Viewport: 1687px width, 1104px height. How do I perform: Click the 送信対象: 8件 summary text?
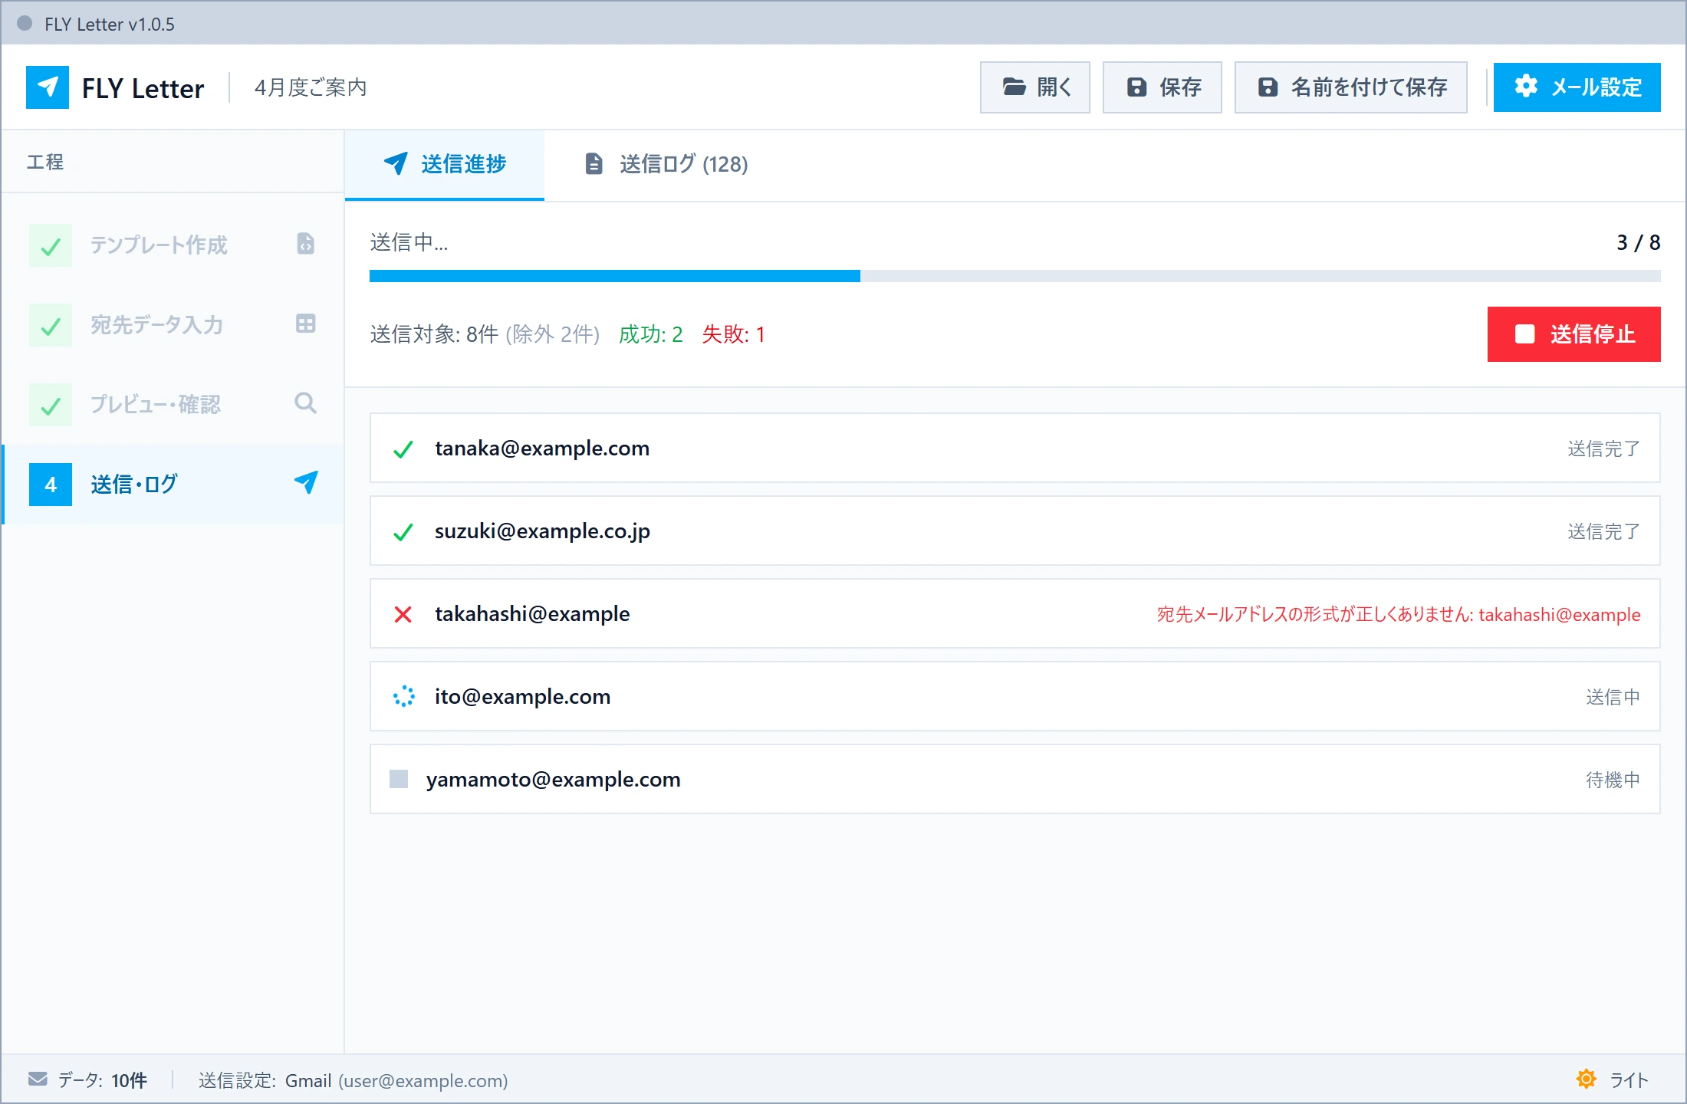click(434, 334)
